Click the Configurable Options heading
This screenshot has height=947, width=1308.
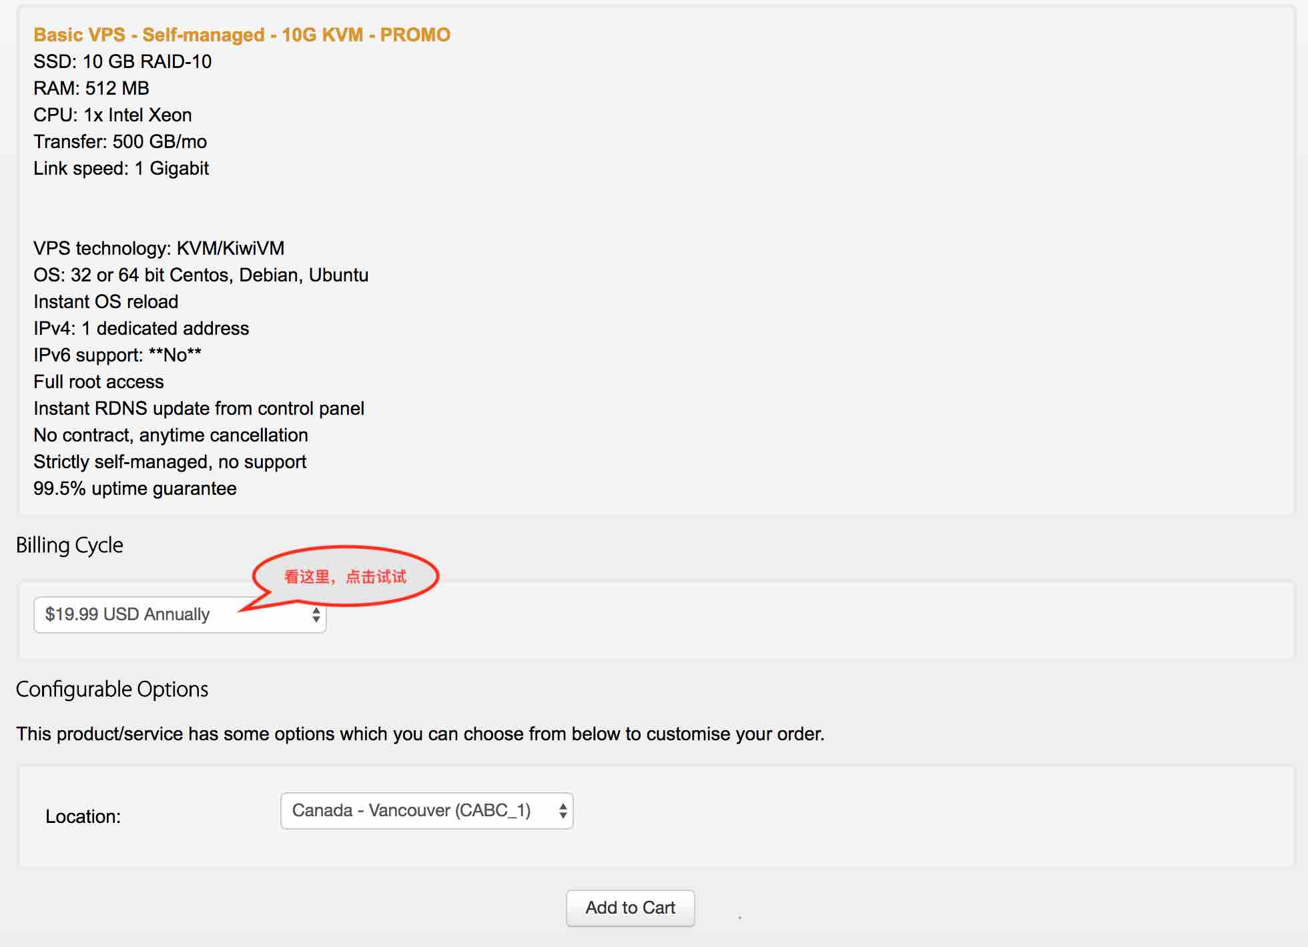coord(112,689)
